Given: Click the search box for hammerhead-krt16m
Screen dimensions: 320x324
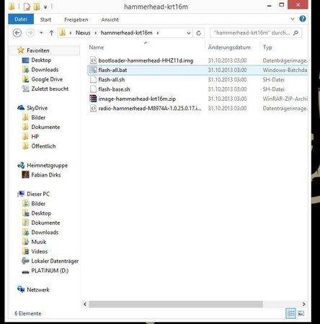Looking at the screenshot, I should [x=256, y=33].
